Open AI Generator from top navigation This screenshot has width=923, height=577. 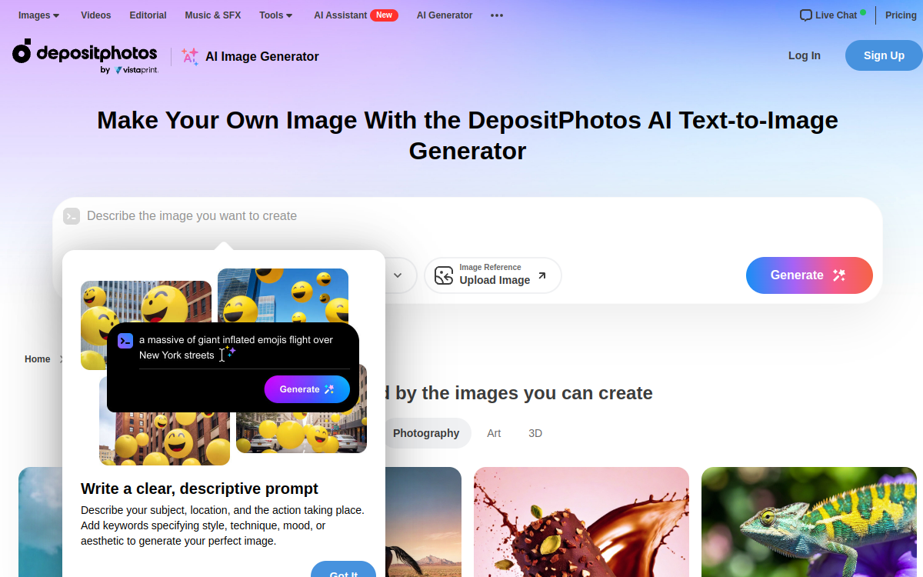(445, 15)
